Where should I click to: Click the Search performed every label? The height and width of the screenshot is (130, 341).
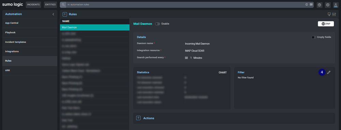pyautogui.click(x=150, y=58)
